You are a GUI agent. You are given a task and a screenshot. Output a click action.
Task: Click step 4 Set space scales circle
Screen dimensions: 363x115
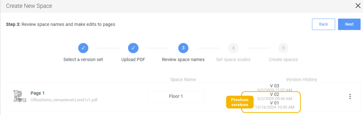(233, 48)
